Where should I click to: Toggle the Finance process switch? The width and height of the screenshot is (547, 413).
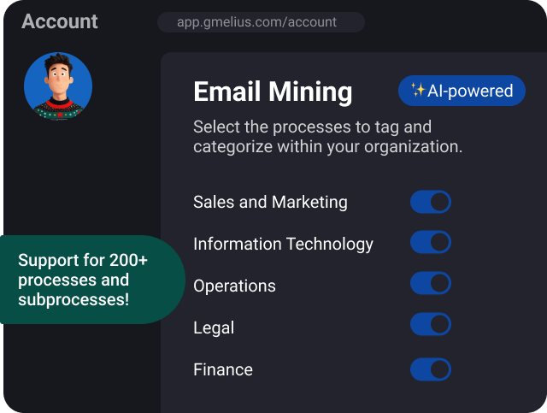pos(430,369)
